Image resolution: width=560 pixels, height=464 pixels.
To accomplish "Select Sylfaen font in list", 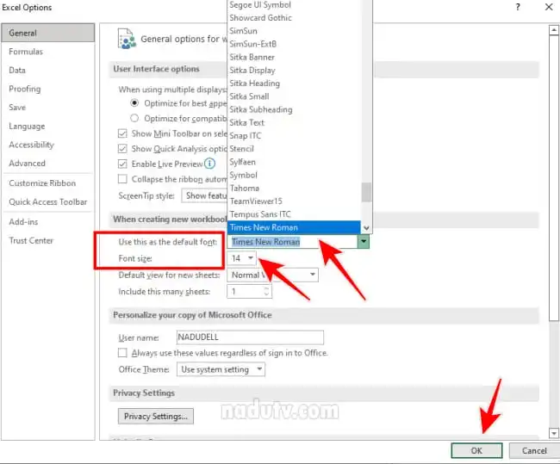I will (294, 162).
